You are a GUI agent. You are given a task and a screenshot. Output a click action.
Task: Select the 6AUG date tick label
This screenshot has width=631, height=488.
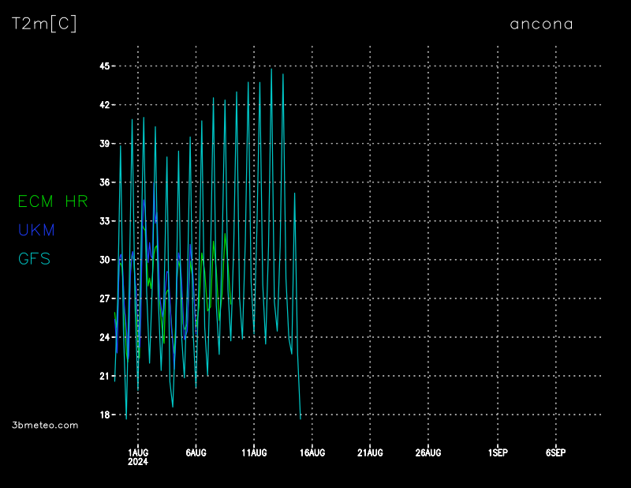pyautogui.click(x=196, y=452)
